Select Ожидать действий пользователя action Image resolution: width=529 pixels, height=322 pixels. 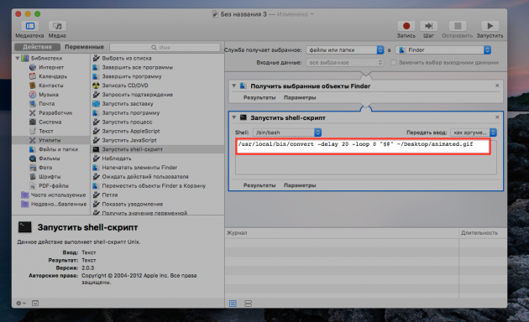point(145,176)
